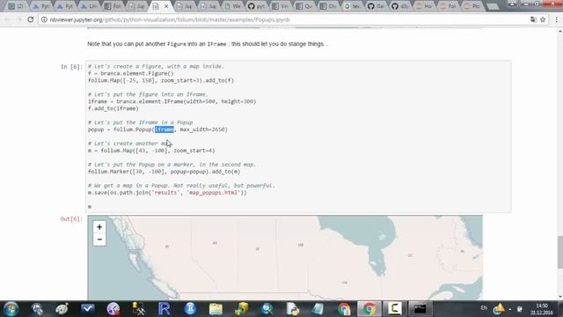The width and height of the screenshot is (563, 317).
Task: Switch to the 'We' browser tab
Action: tap(232, 6)
